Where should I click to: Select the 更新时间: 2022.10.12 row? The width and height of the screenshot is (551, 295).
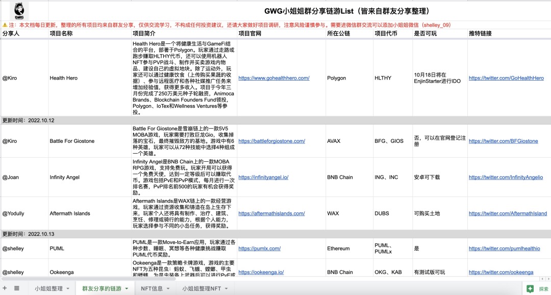pyautogui.click(x=275, y=120)
